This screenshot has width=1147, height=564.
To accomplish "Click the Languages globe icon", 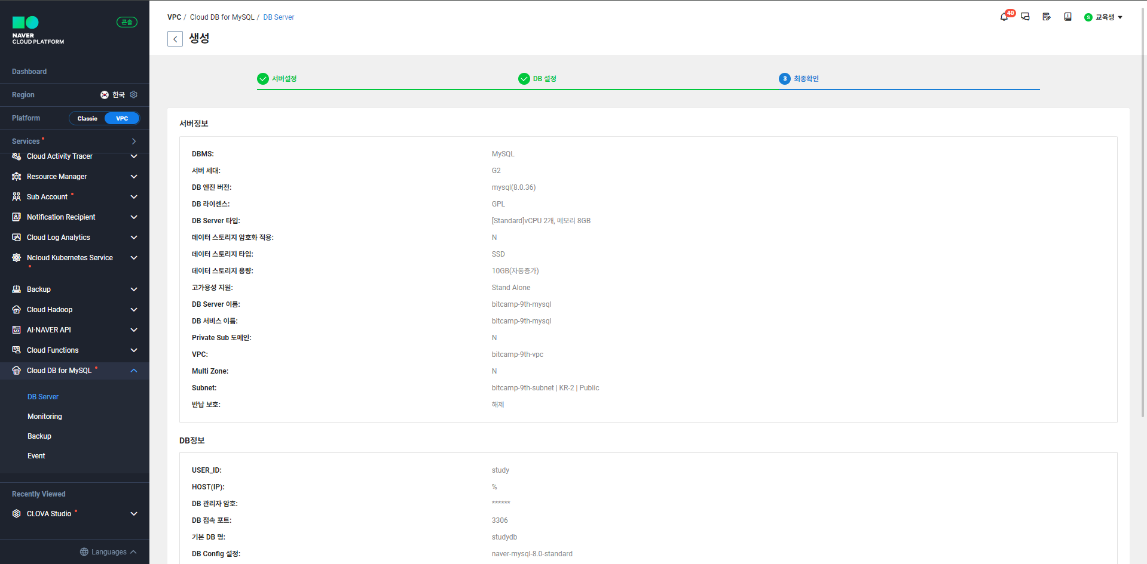I will pyautogui.click(x=84, y=552).
